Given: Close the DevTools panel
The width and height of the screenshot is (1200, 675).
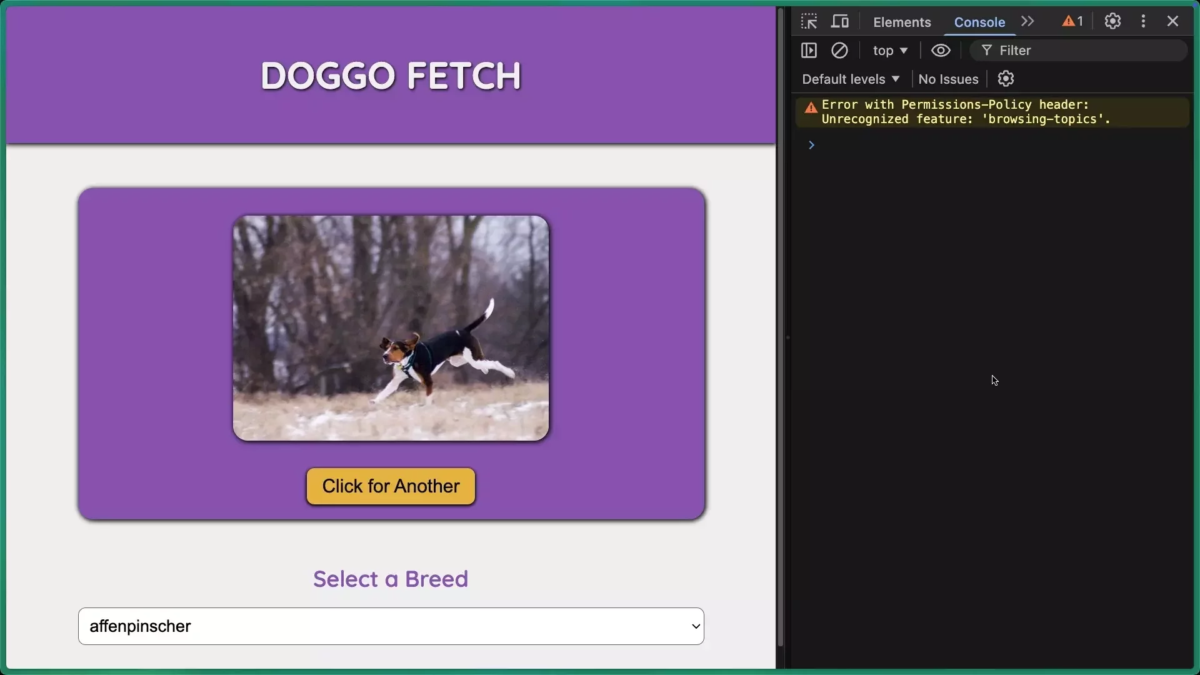Looking at the screenshot, I should (x=1172, y=21).
